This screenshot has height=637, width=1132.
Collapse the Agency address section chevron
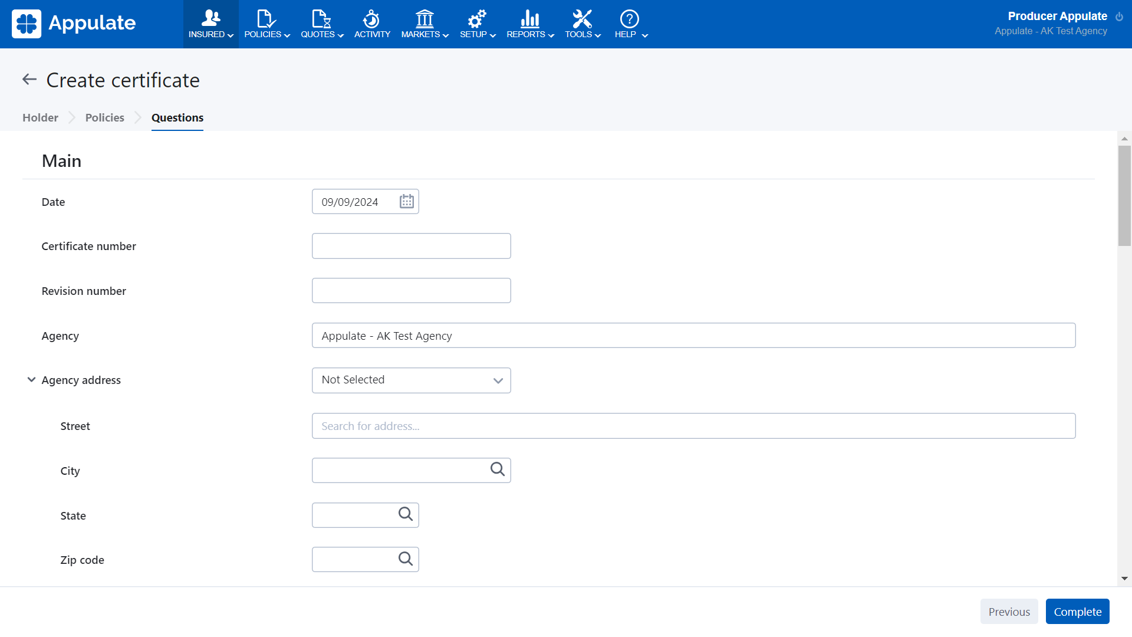click(31, 380)
